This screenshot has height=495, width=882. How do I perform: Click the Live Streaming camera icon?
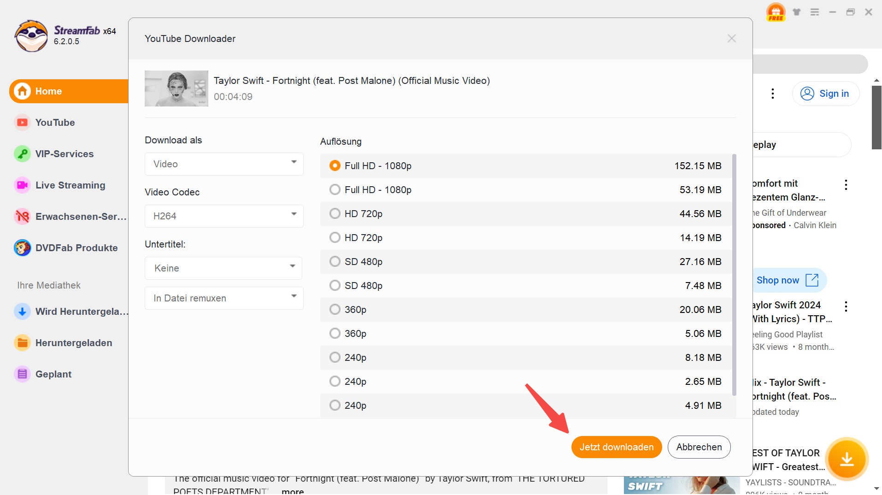[x=22, y=185]
